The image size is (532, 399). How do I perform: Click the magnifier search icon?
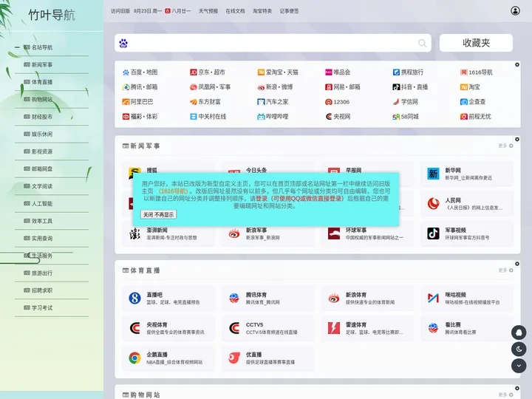click(422, 43)
